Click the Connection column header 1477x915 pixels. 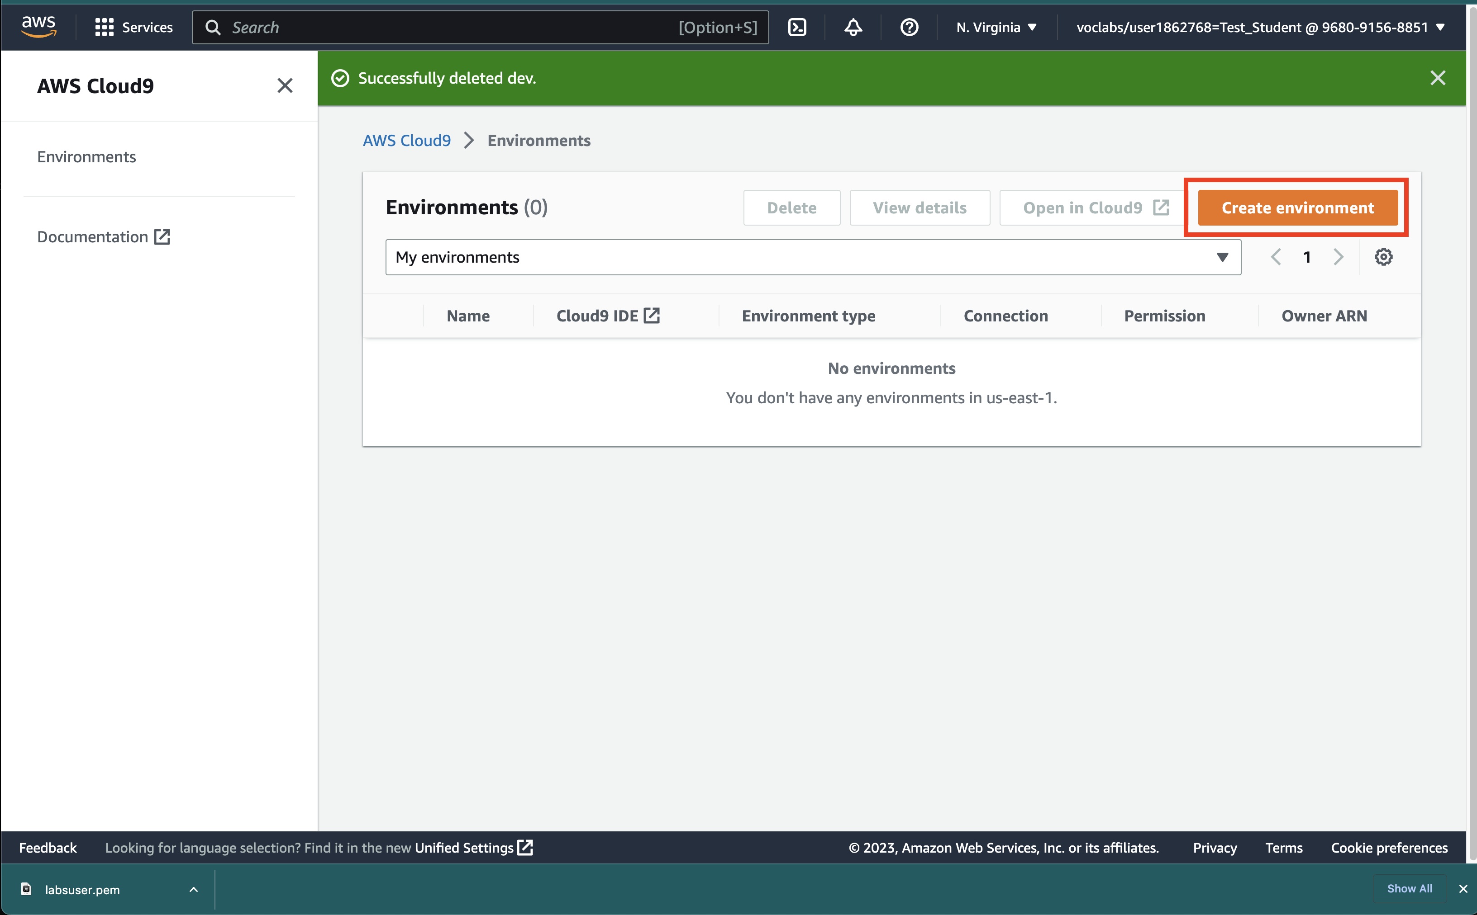tap(1005, 316)
